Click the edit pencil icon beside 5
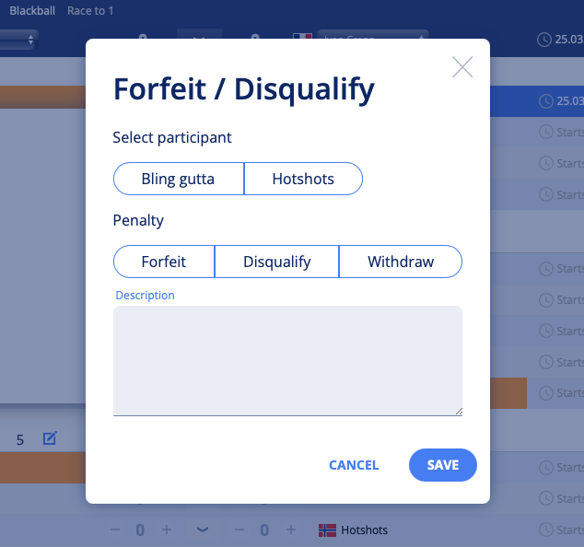The width and height of the screenshot is (584, 547). pos(50,438)
